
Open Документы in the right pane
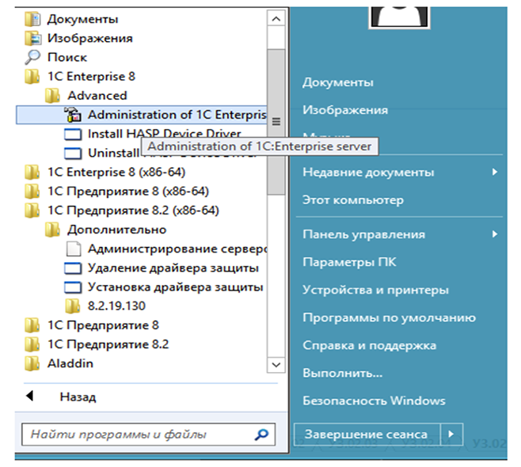(338, 82)
